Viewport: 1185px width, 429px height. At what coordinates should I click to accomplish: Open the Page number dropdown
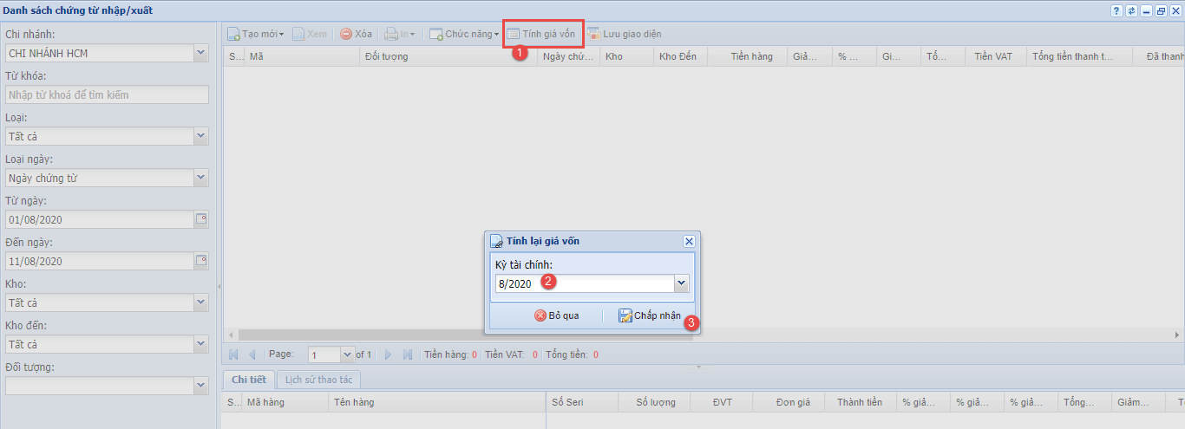(x=348, y=354)
